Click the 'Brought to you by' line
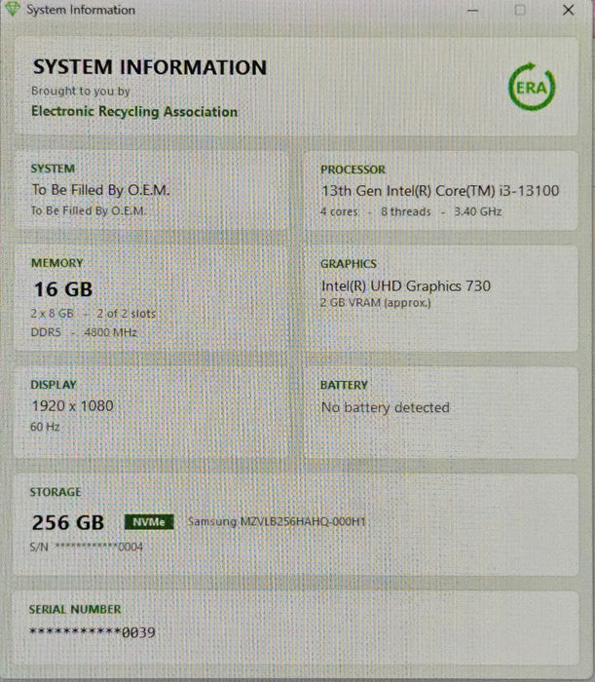This screenshot has width=595, height=682. click(81, 91)
